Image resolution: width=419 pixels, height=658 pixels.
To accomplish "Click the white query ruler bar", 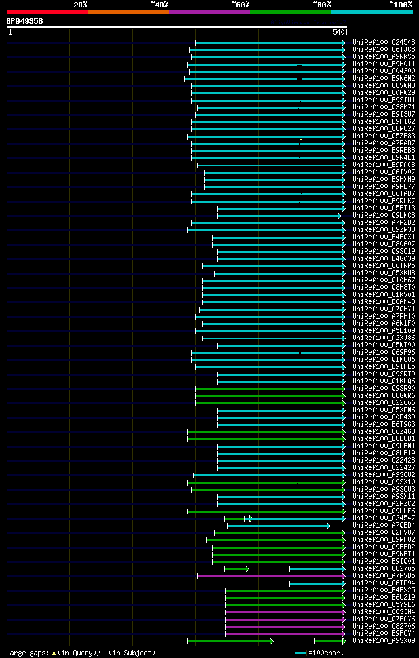I will [176, 27].
